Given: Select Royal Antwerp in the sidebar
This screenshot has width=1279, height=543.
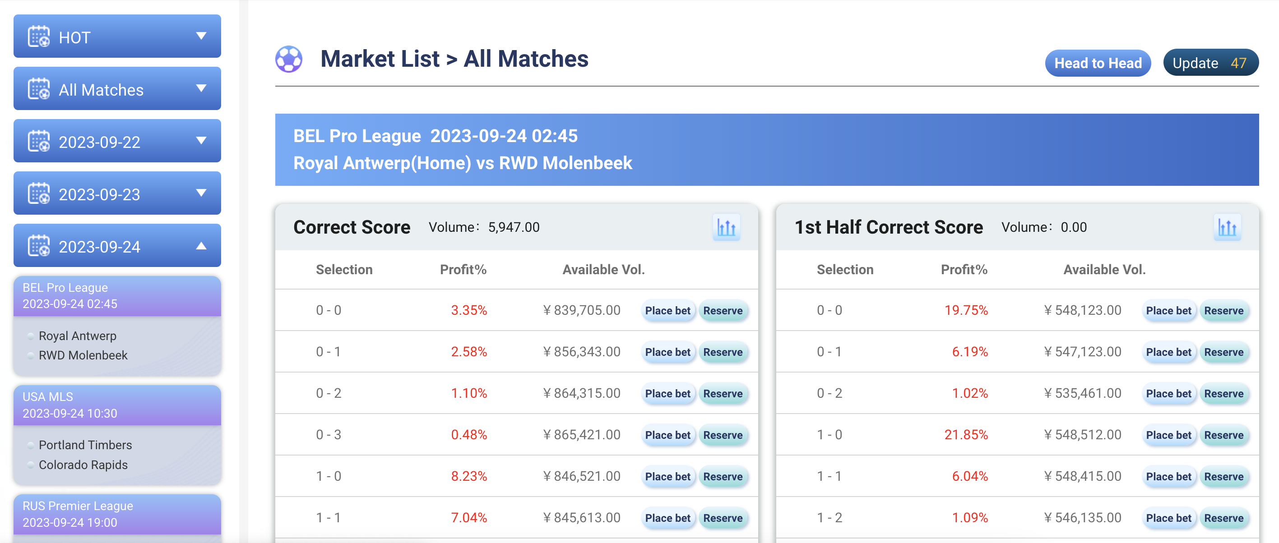Looking at the screenshot, I should (78, 336).
